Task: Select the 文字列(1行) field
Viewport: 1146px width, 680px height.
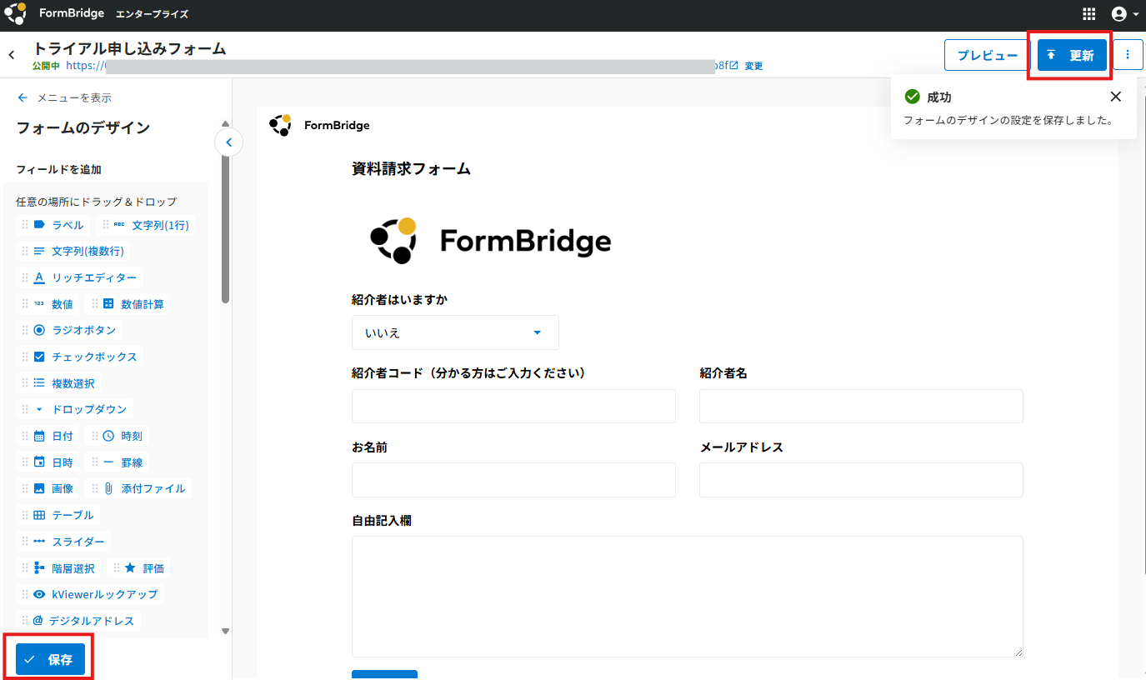Action: [x=146, y=225]
